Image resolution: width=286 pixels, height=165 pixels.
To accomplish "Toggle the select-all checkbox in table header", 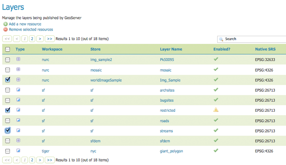I will tap(8, 49).
